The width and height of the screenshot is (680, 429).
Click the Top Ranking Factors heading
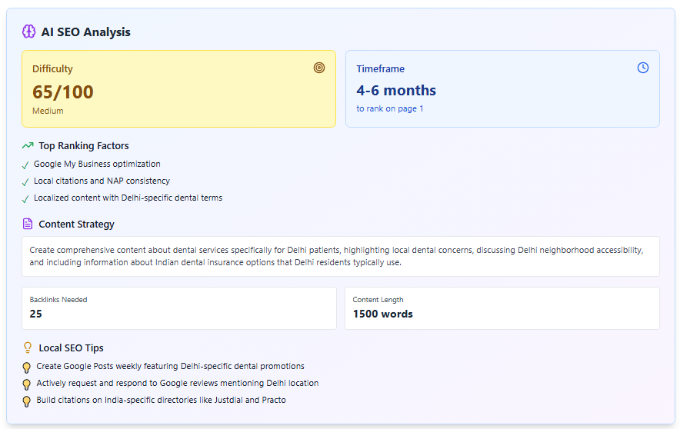coord(84,145)
